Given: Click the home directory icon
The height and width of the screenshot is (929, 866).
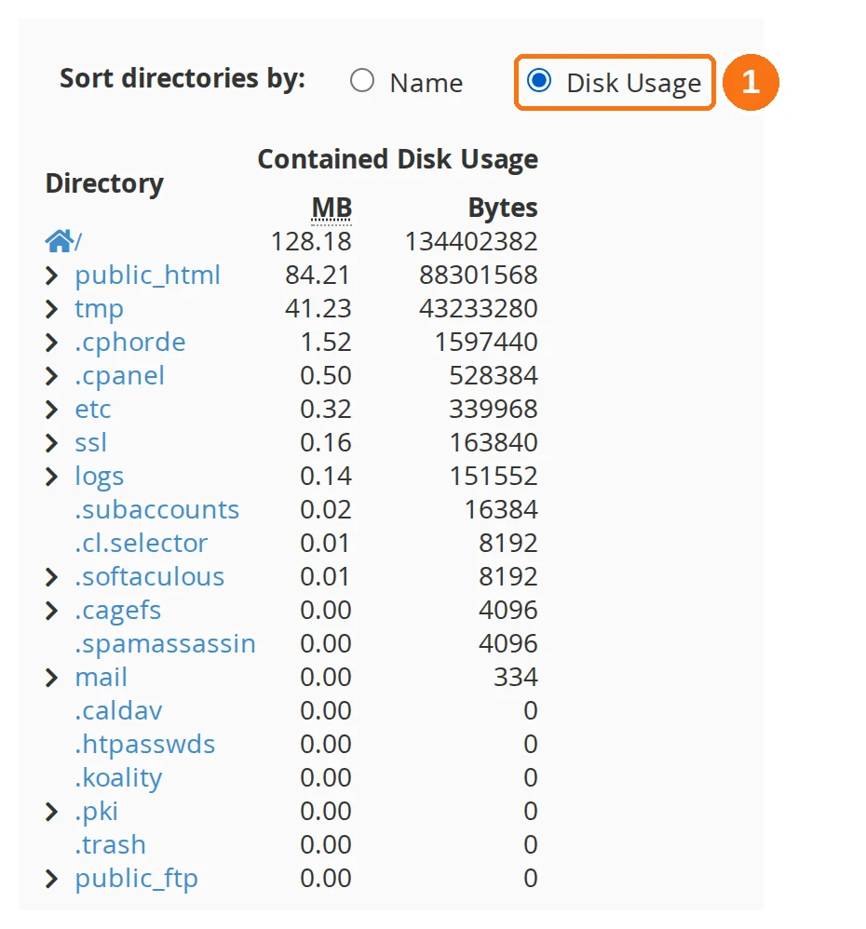Looking at the screenshot, I should [60, 240].
